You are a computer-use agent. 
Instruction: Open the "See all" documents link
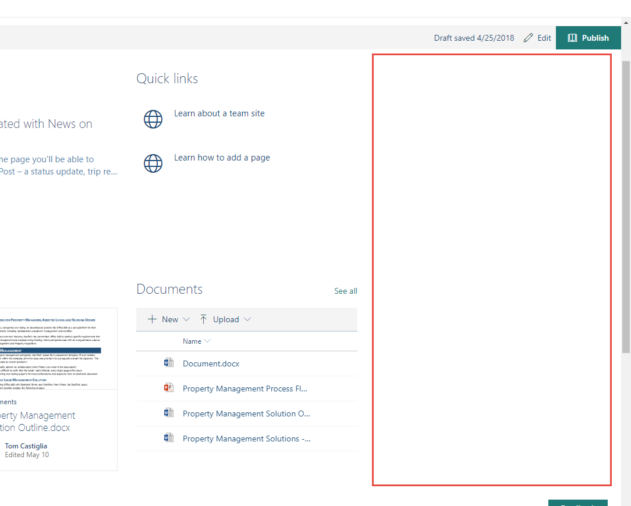345,291
